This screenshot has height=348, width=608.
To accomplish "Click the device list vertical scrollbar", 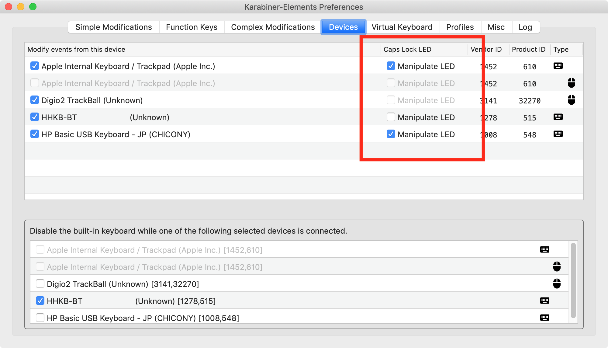I will [x=573, y=280].
